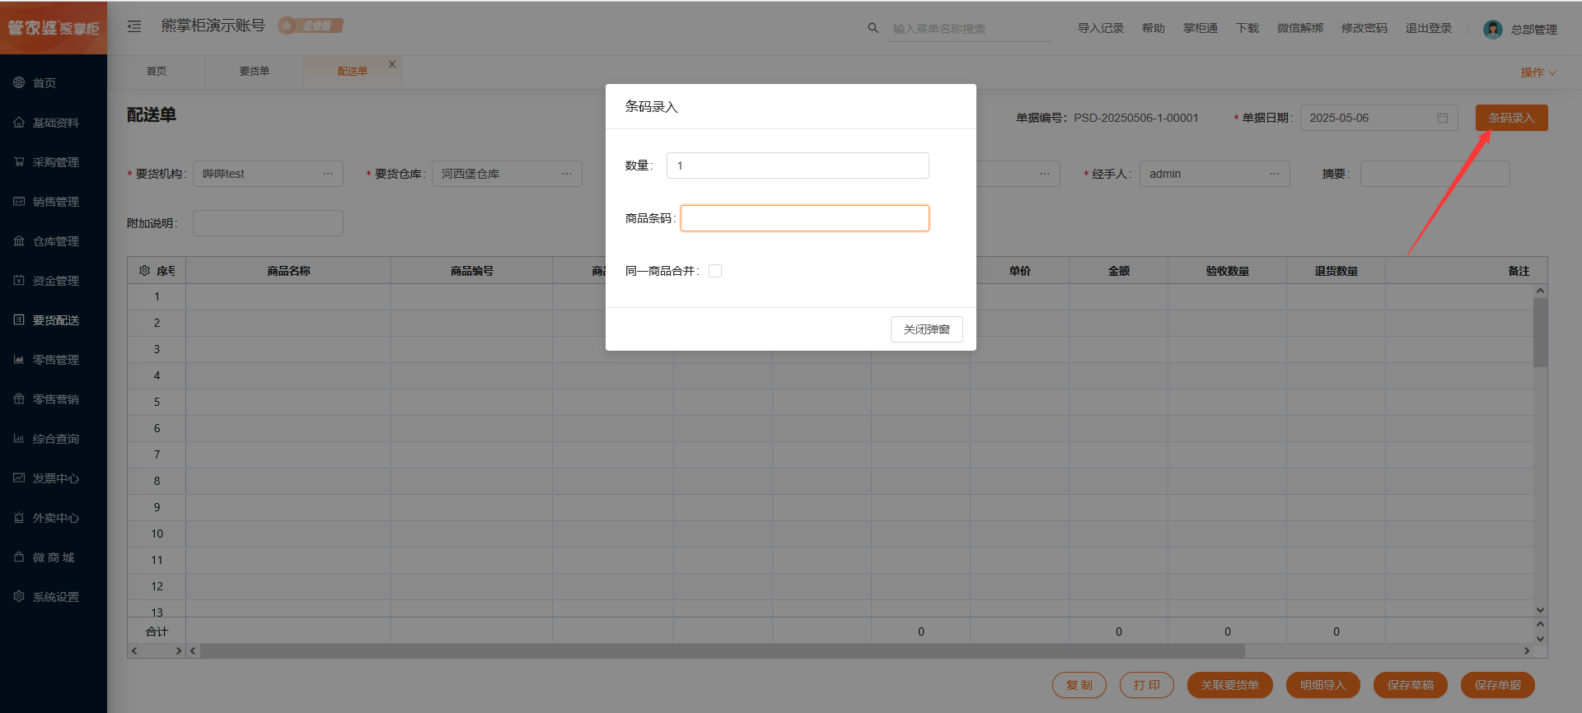Expand the 操作 dropdown
1582x713 pixels.
1538,72
